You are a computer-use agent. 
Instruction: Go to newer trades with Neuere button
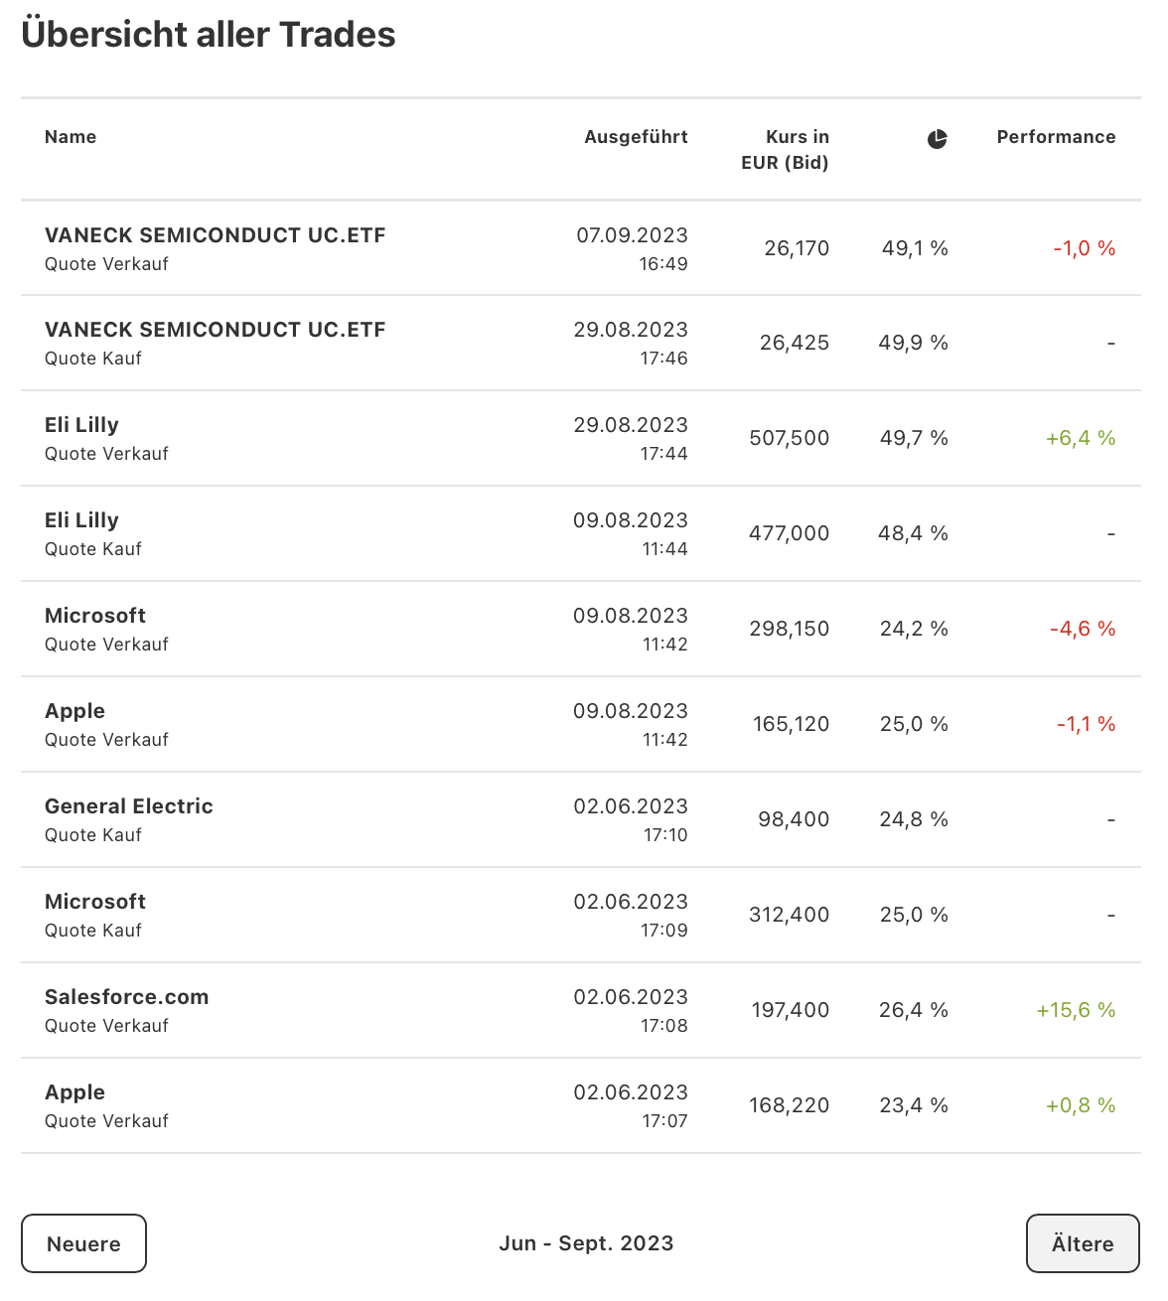pyautogui.click(x=83, y=1243)
